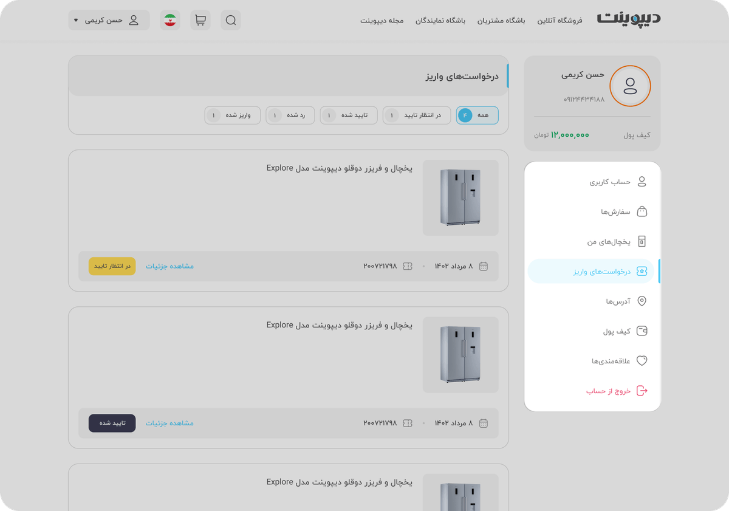The width and height of the screenshot is (729, 511).
Task: Open فروشگاه آنلاین menu item
Action: (x=560, y=21)
